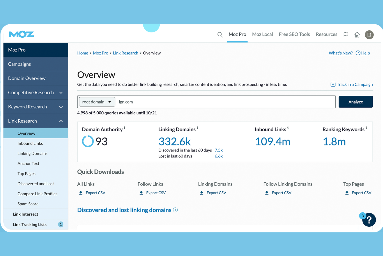Click the flag notification icon

(346, 34)
